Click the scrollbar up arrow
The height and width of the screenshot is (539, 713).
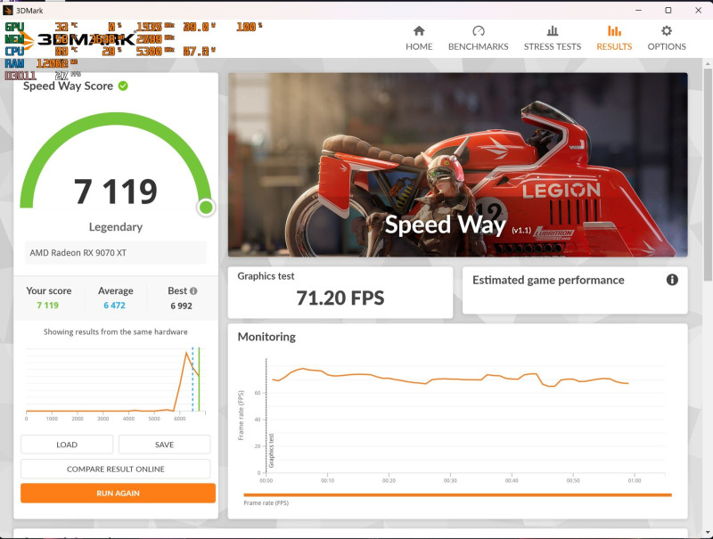(707, 64)
